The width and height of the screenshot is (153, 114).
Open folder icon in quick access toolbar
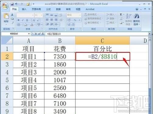[x=28, y=4]
